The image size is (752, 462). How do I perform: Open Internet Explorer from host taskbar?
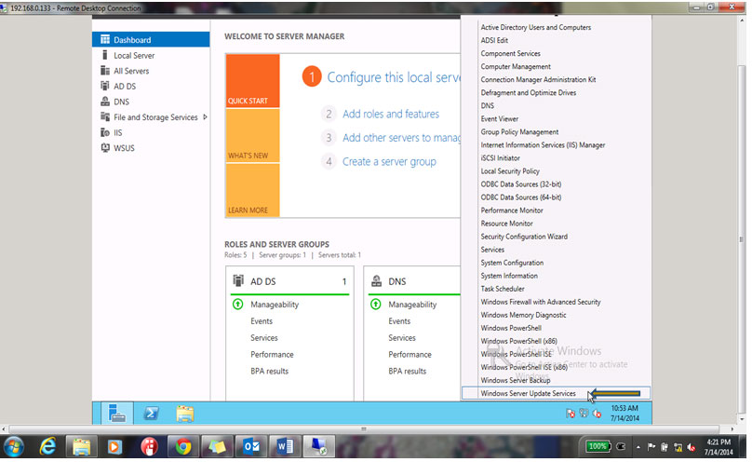48,447
